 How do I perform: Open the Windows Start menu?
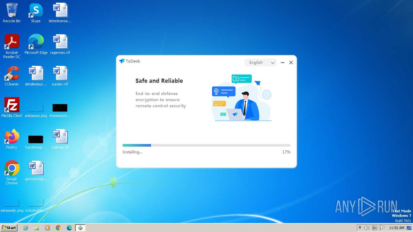tap(9, 228)
